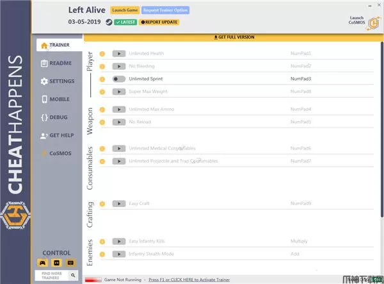384x284 pixels.
Task: Click the Press F1 or CLICK HERE link
Action: coord(189,280)
